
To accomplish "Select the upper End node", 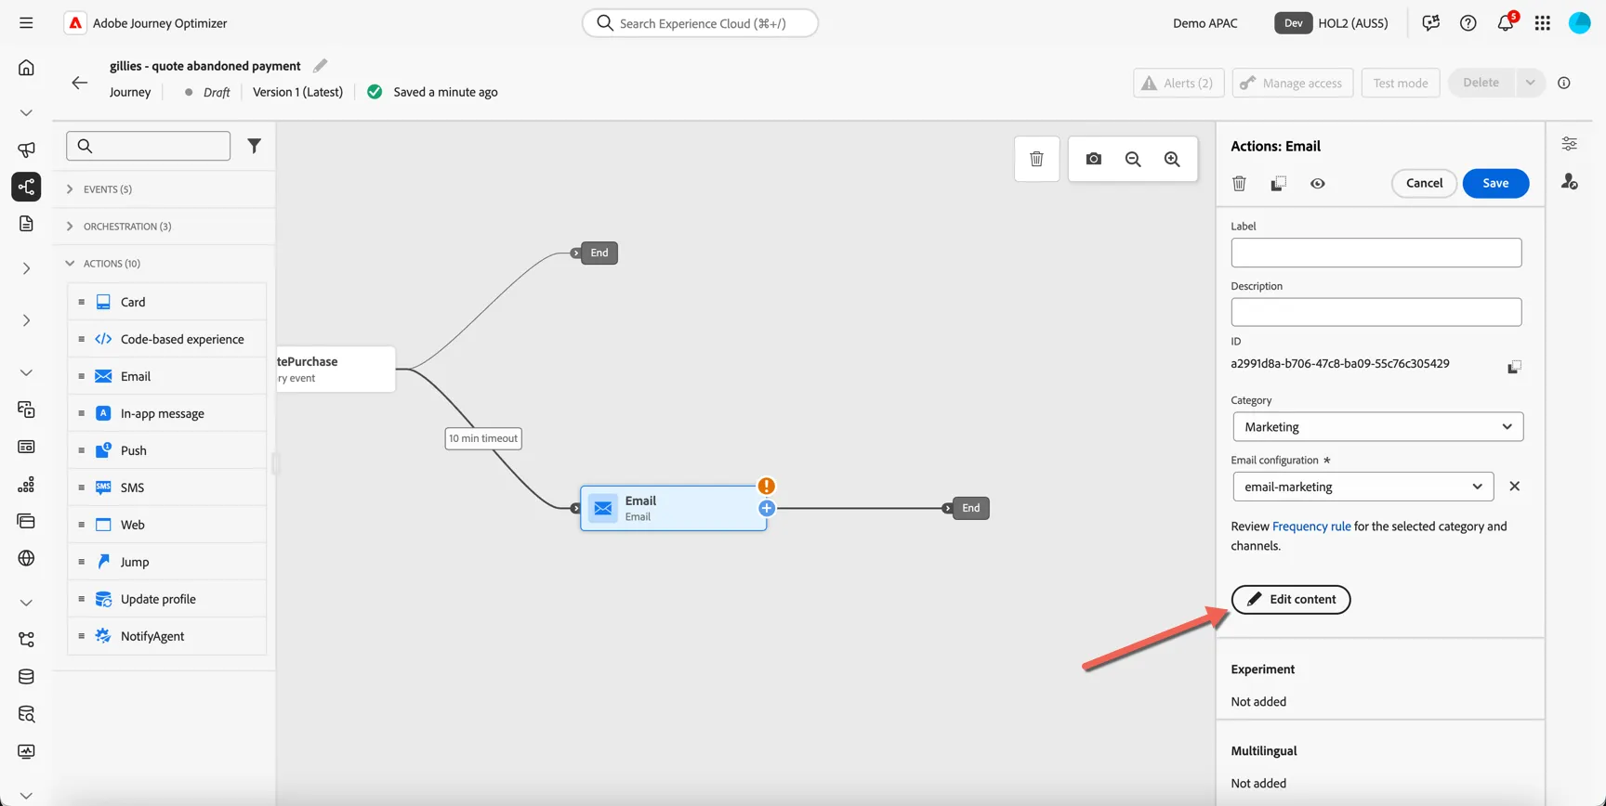I will (x=599, y=253).
